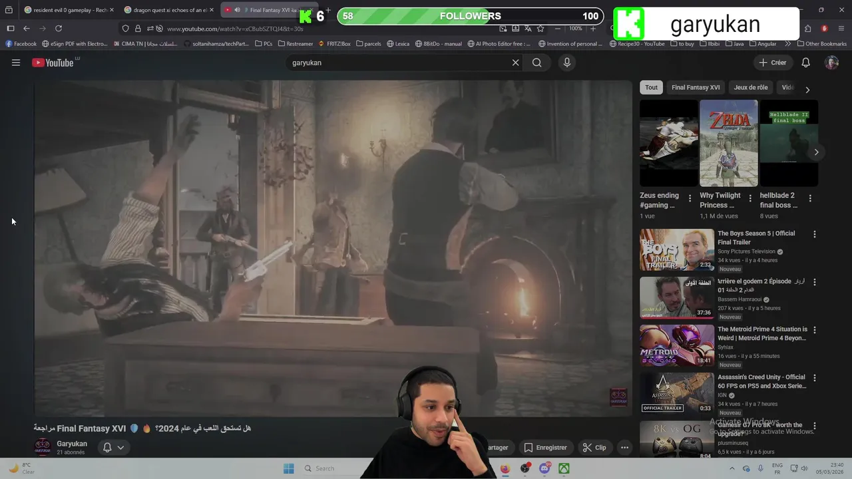Click the youtube.com address bar URL

pos(235,29)
